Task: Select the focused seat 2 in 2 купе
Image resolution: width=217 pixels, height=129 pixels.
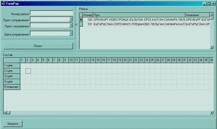Action: pos(28,71)
